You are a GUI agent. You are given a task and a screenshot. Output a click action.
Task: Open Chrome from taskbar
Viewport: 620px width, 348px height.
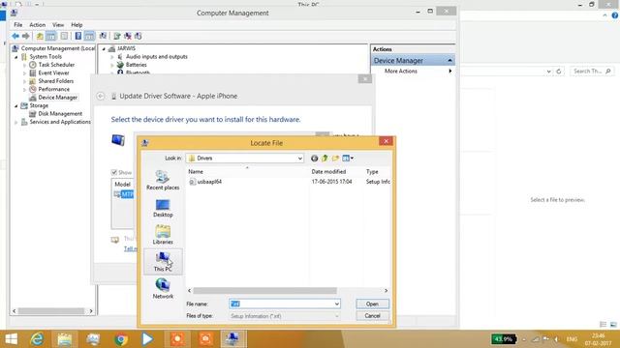(121, 339)
